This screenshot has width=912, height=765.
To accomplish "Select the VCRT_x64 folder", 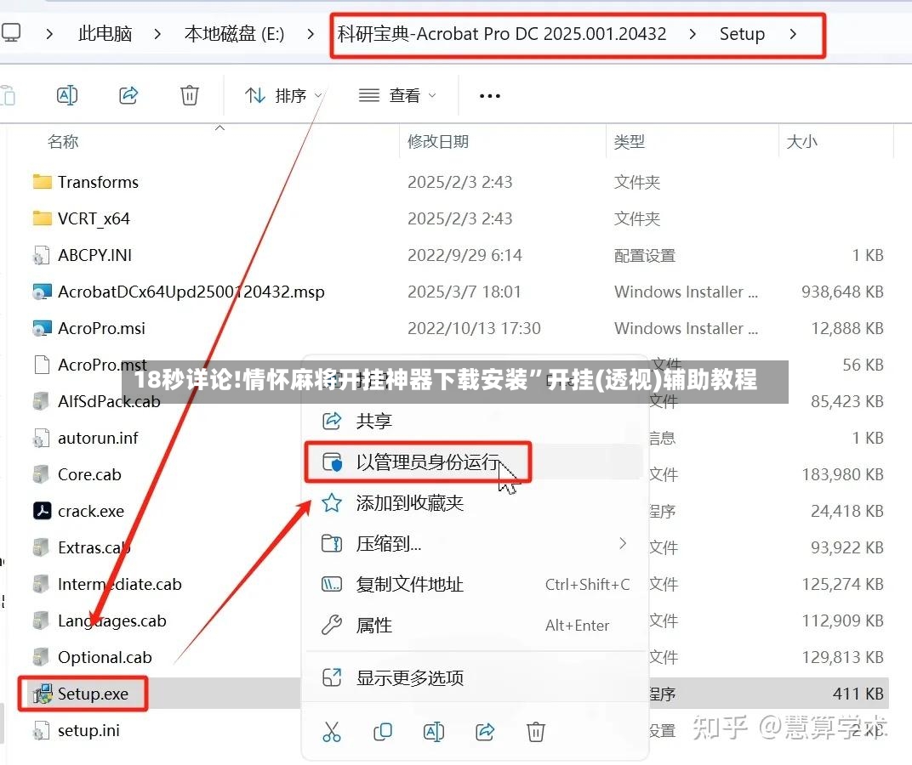I will (x=94, y=218).
